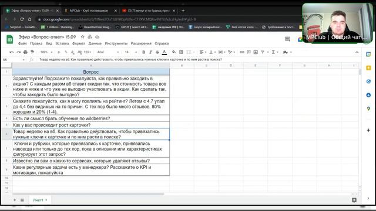The height and width of the screenshot is (211, 376).
Task: Open zoom level 100% dropdown
Action: [46, 52]
